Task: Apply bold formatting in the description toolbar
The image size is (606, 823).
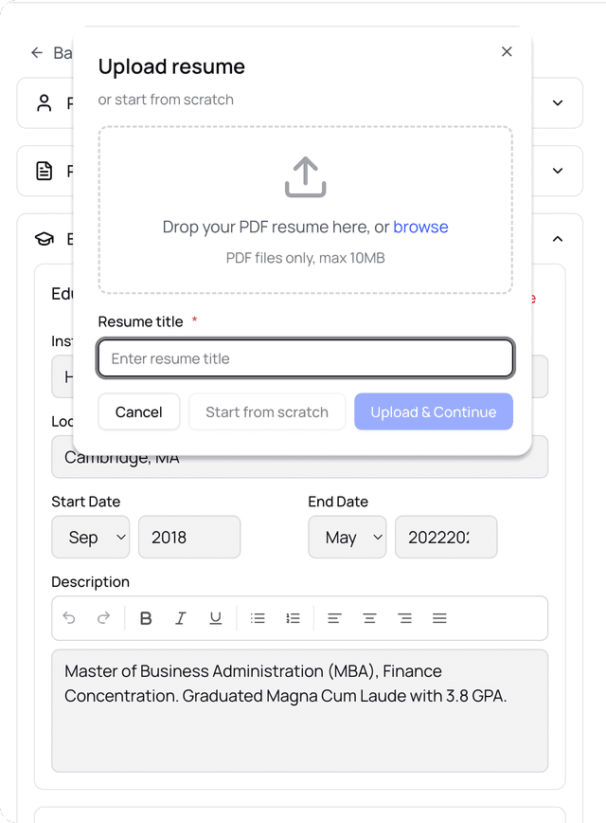Action: [x=146, y=617]
